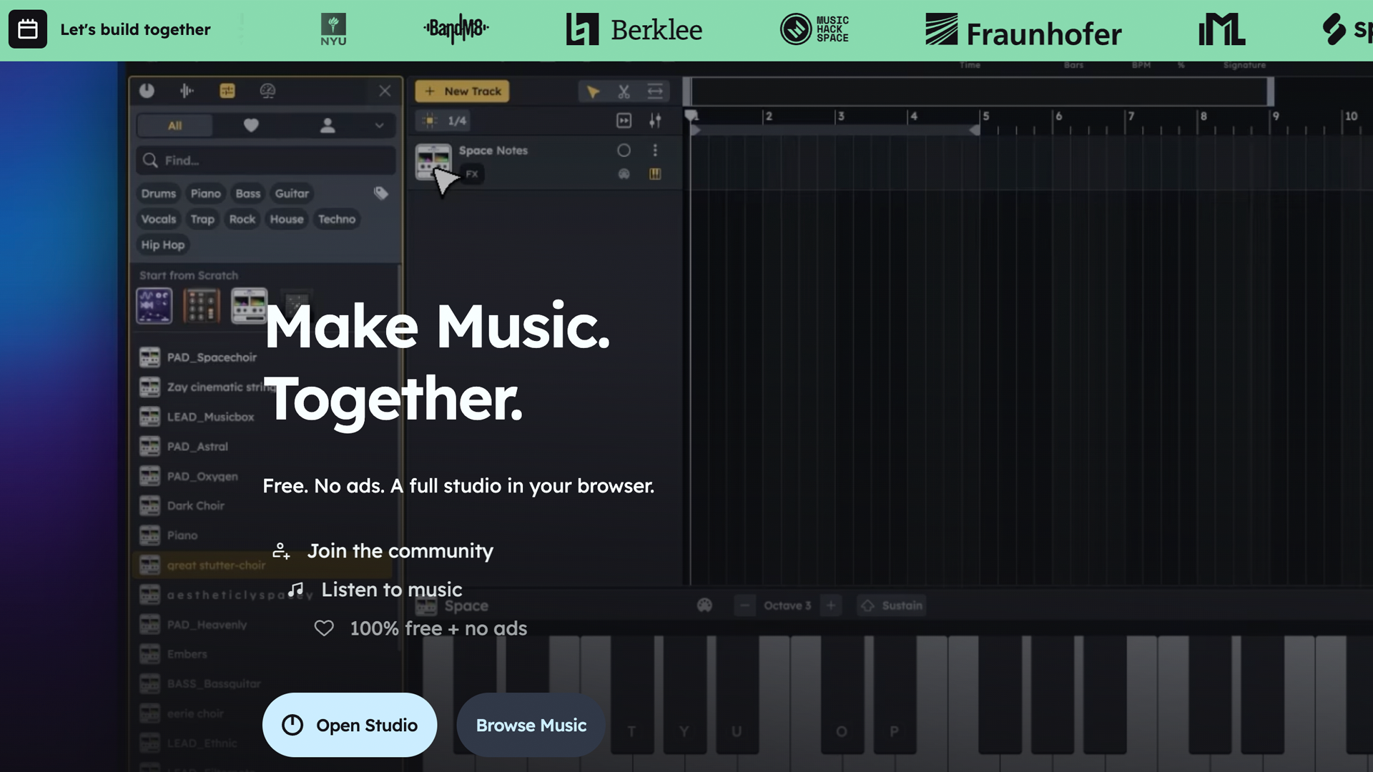
Task: Open the Join the community link
Action: coord(383,550)
